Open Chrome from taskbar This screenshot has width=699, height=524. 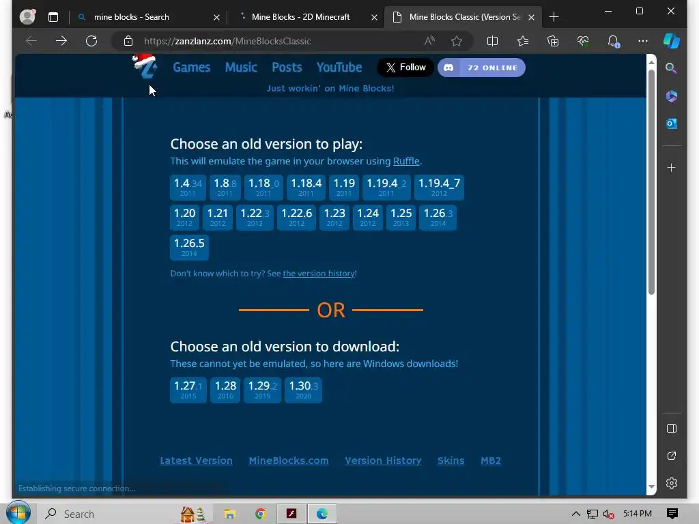pos(261,514)
